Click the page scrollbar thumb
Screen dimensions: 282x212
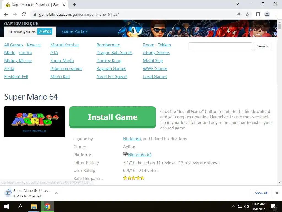click(x=280, y=26)
